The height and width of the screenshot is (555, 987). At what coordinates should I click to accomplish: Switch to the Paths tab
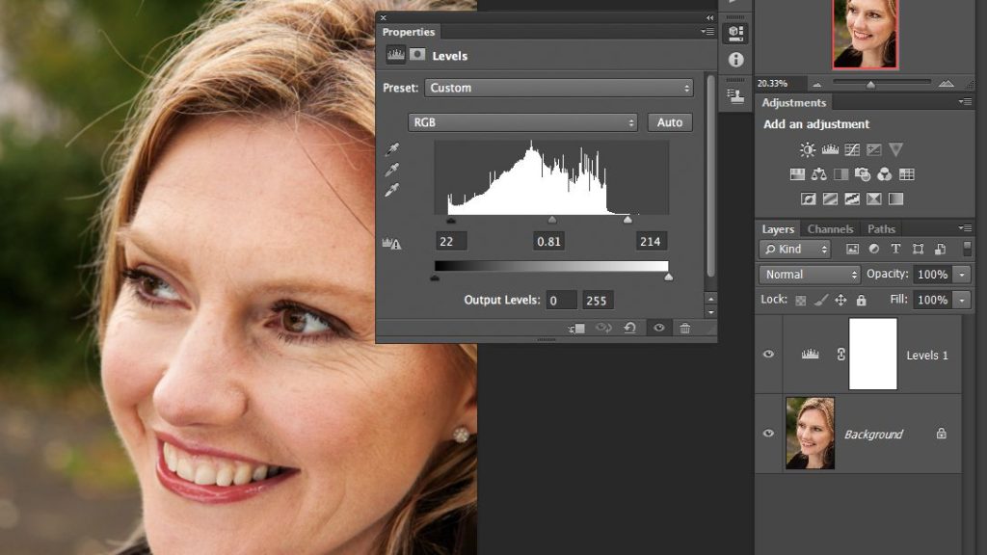pos(881,229)
